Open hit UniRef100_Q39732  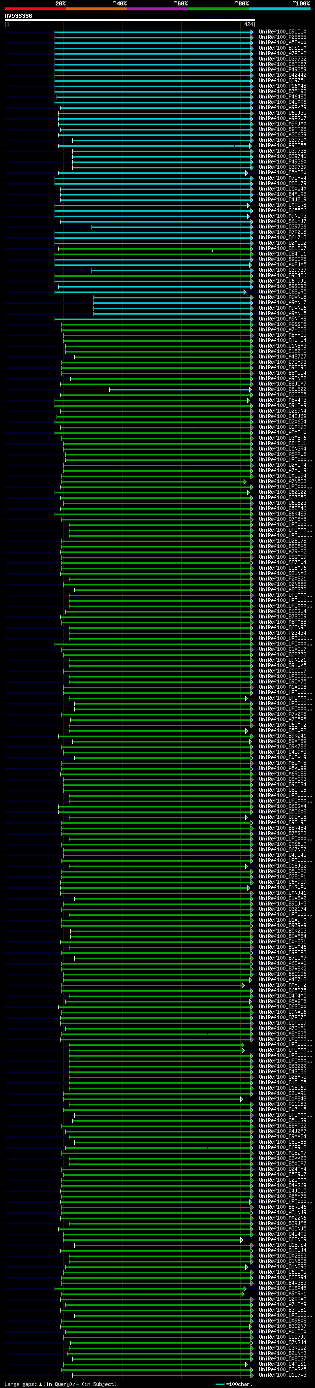282,59
